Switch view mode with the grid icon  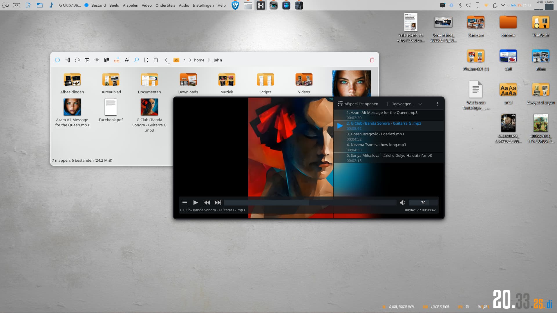pyautogui.click(x=107, y=60)
